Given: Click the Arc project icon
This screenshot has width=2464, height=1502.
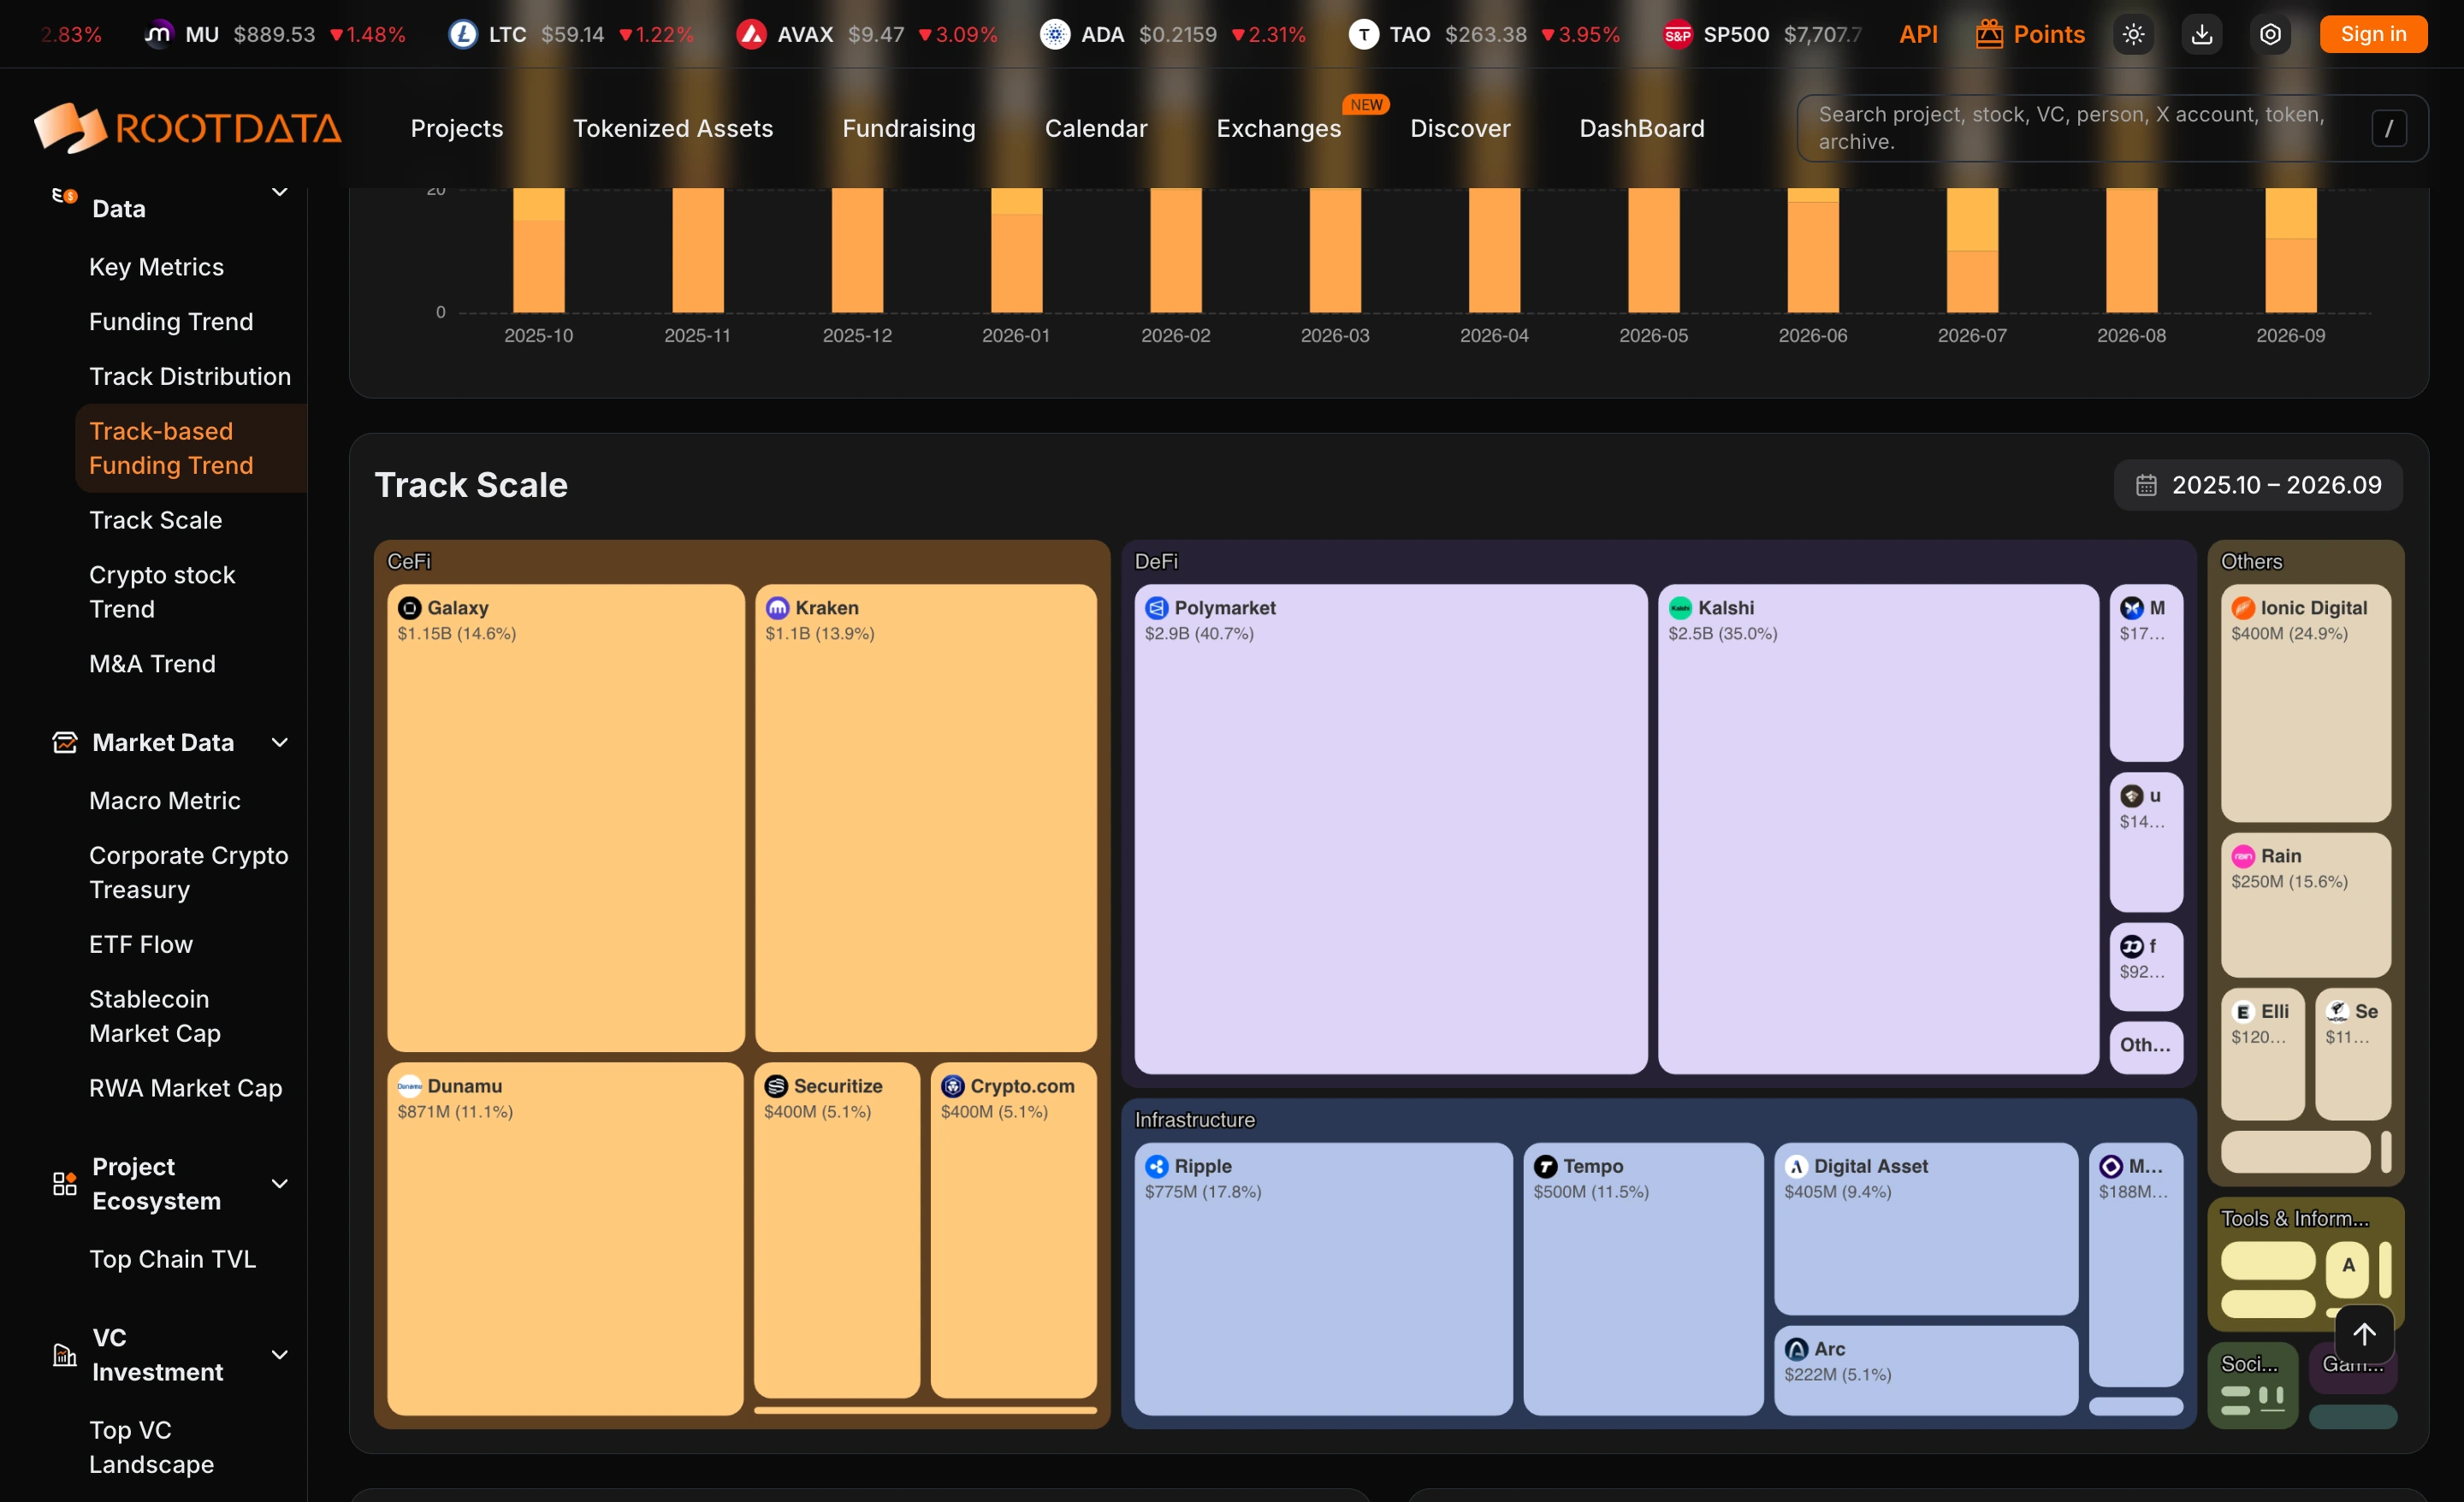Looking at the screenshot, I should click(1796, 1349).
